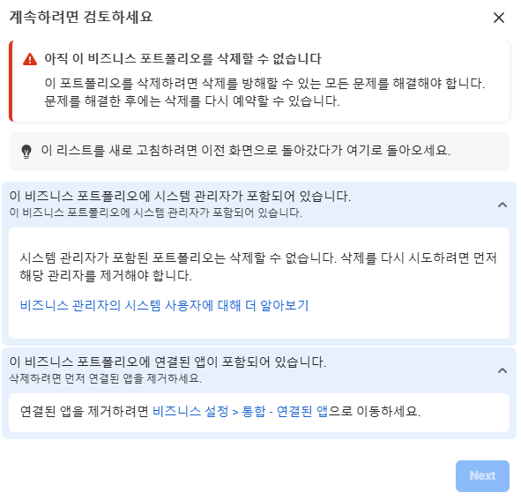
Task: Click the 삭제할 수 없습니다 alert heading
Action: click(182, 59)
